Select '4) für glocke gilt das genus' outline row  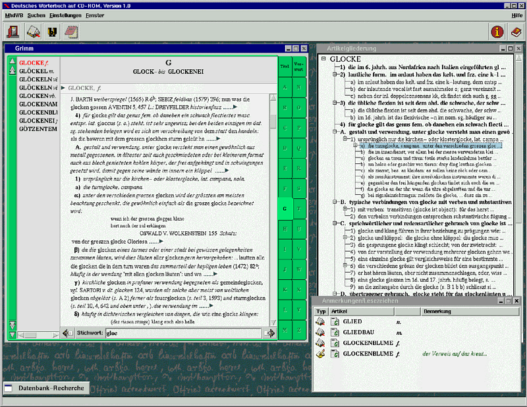pyautogui.click(x=424, y=124)
